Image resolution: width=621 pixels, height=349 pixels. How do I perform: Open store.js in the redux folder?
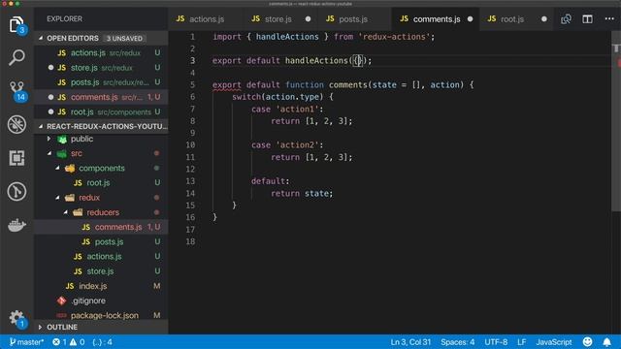click(x=101, y=271)
